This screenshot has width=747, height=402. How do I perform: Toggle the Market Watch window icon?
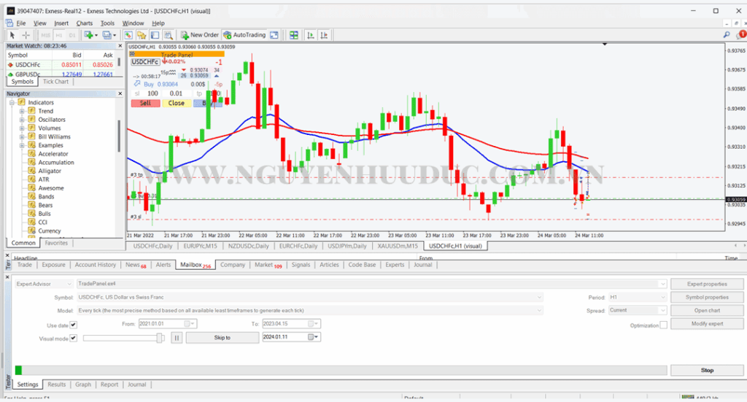click(128, 35)
